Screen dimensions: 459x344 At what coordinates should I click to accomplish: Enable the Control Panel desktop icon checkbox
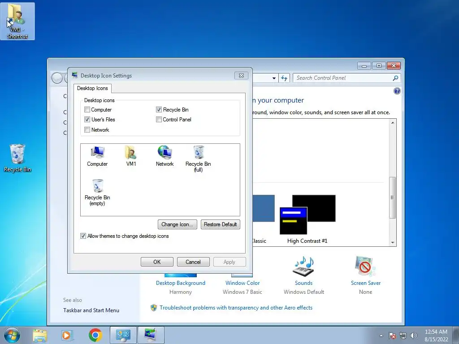[159, 119]
